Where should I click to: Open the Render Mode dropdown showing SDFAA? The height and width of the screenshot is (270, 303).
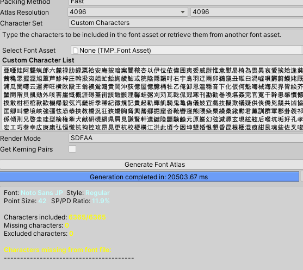tap(185, 138)
